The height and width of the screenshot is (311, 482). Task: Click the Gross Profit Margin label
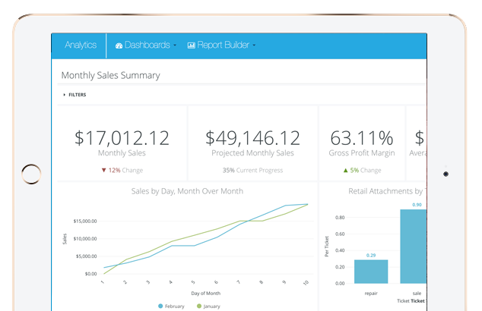tap(362, 152)
